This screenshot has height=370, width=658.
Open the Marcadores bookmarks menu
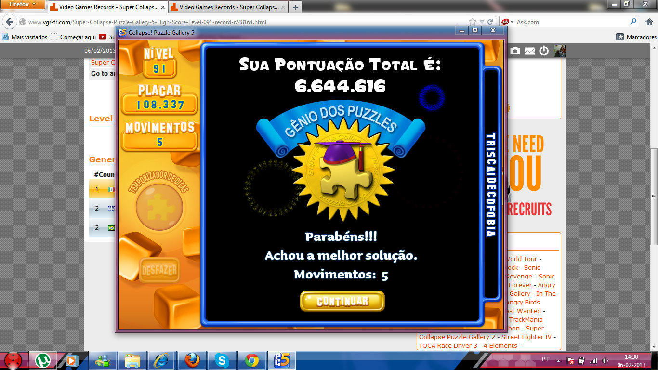(x=636, y=37)
